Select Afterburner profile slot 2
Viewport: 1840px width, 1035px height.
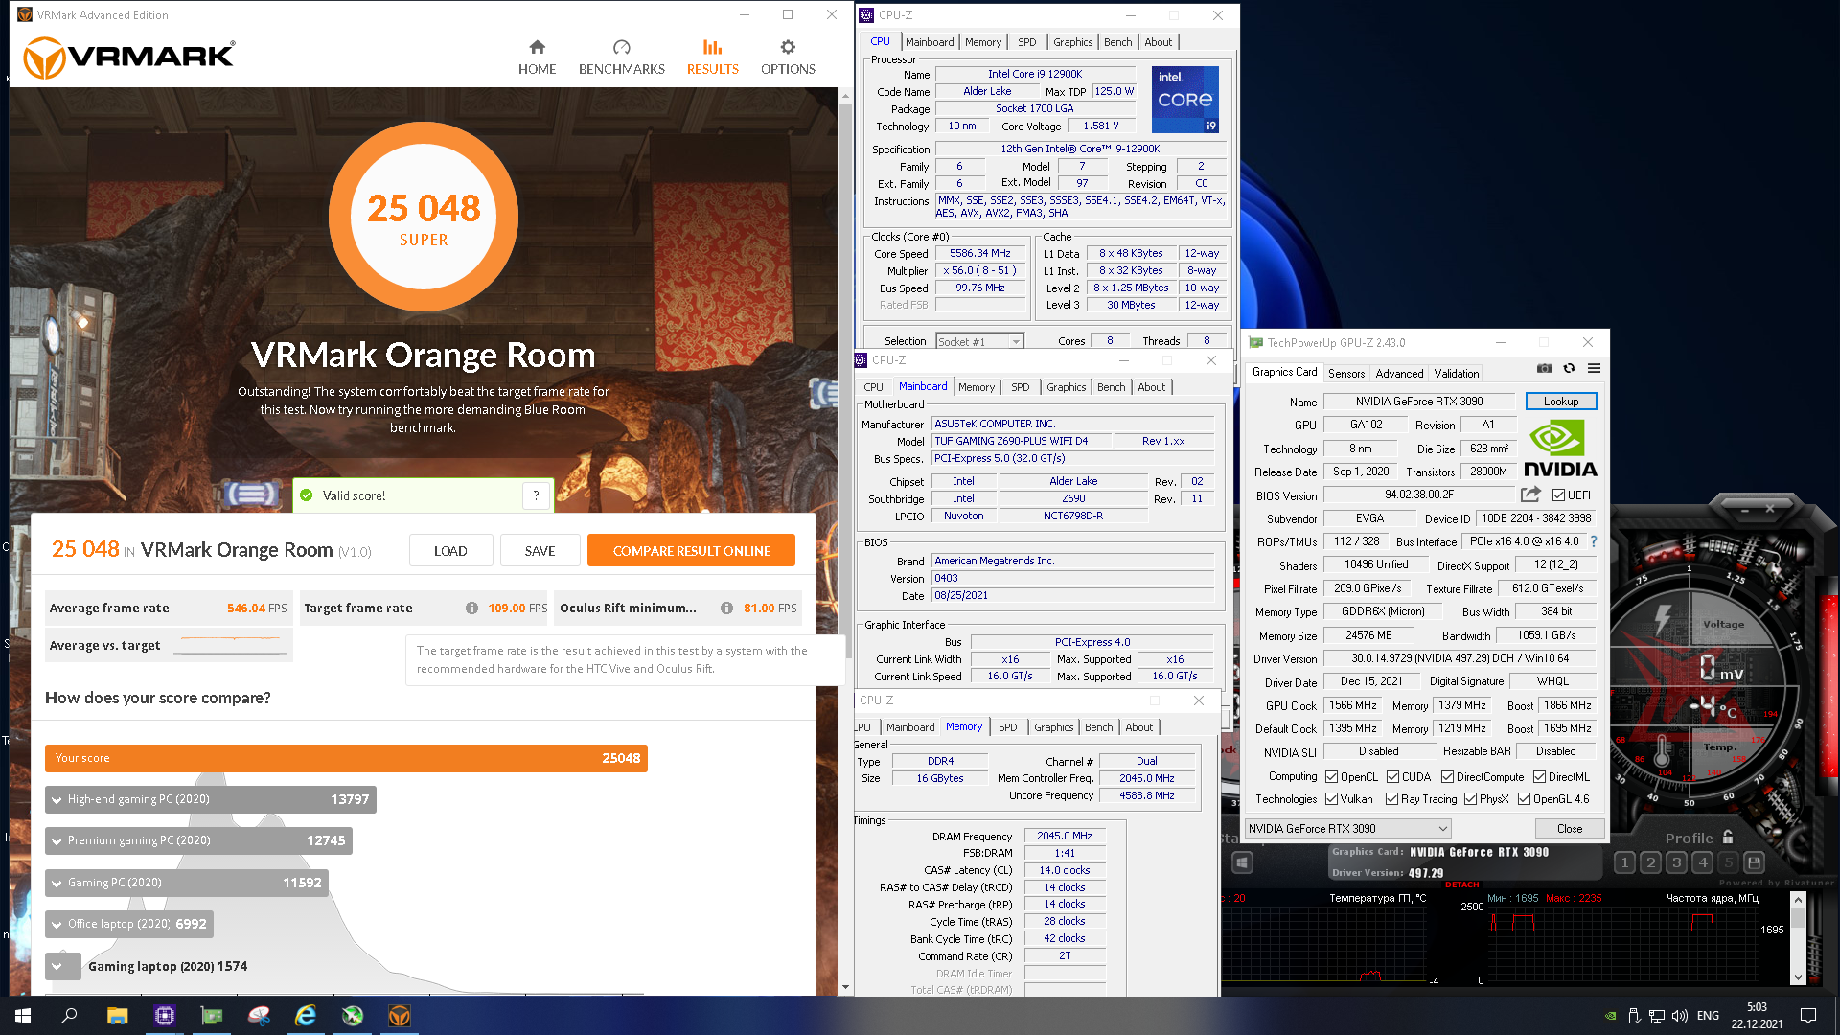(1650, 862)
